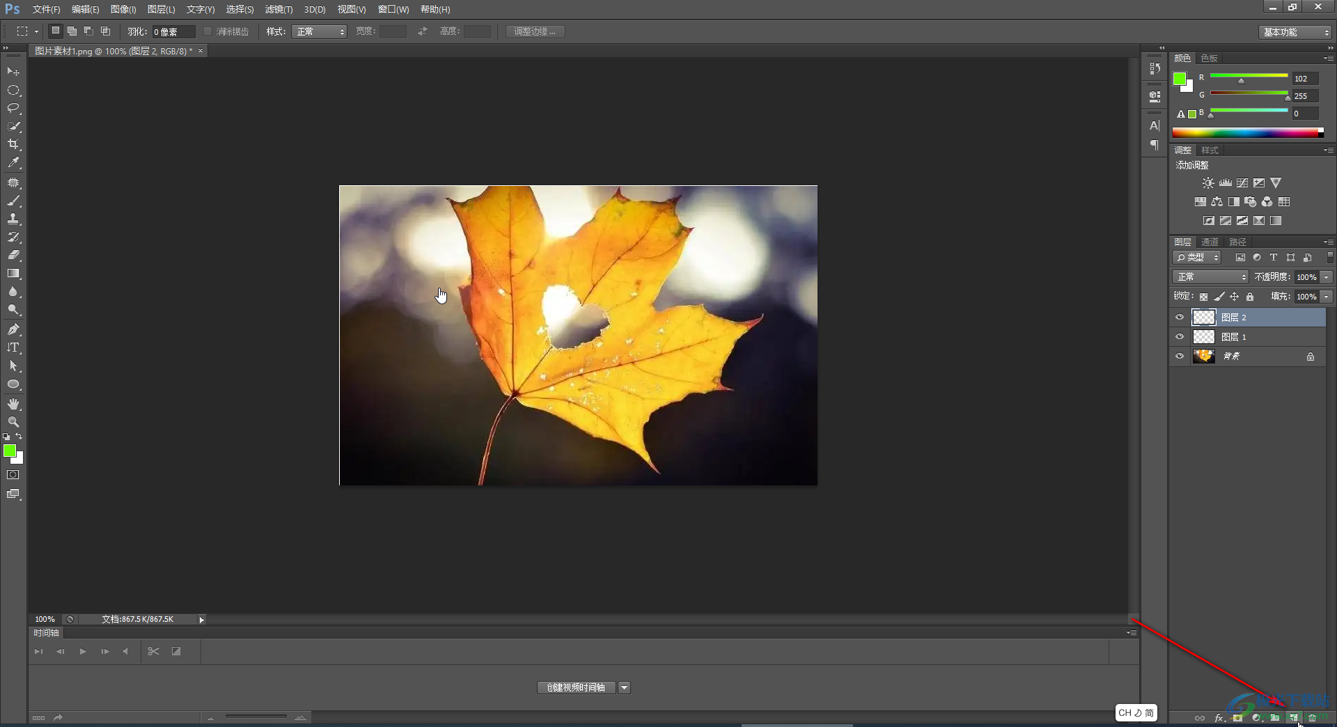
Task: Click the foreground color swatch in toolbox
Action: (x=10, y=451)
